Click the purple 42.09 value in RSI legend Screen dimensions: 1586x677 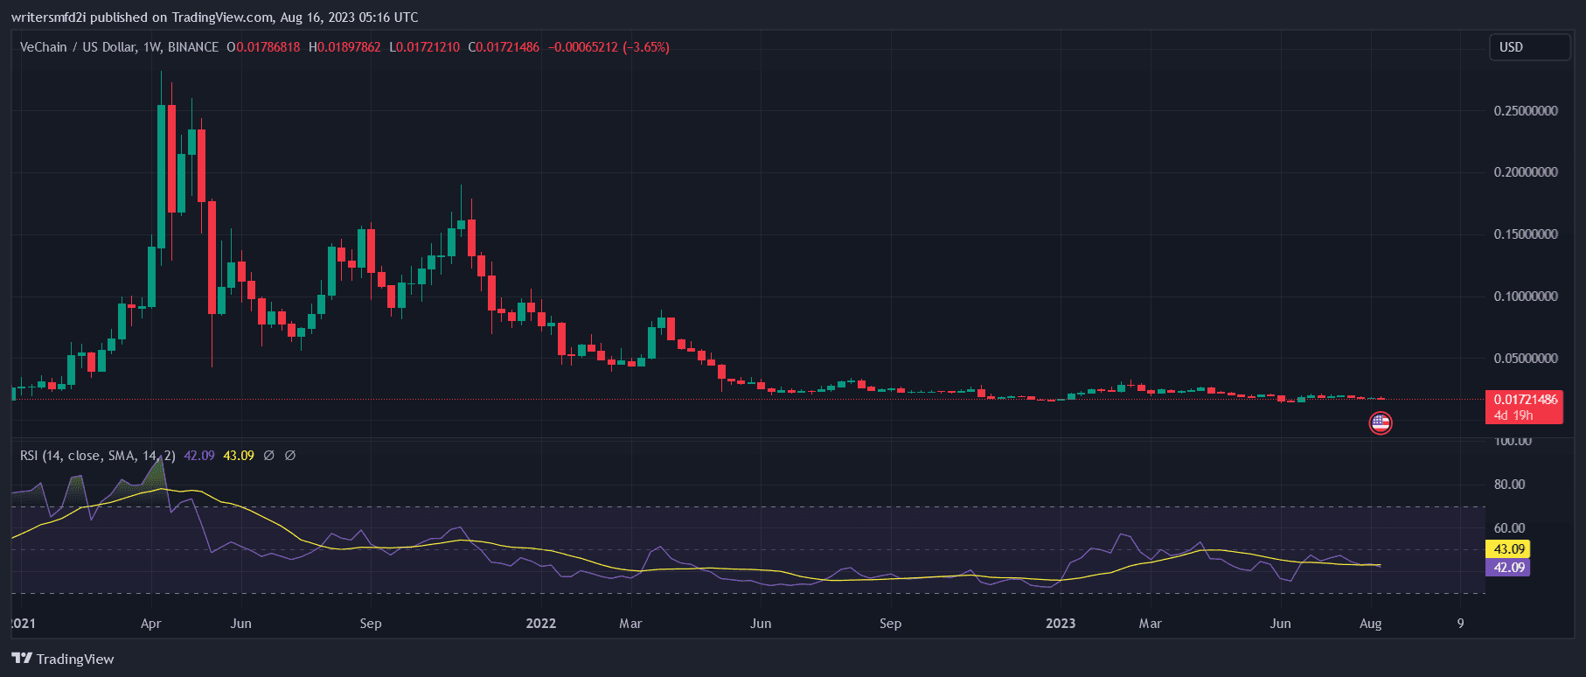point(199,456)
